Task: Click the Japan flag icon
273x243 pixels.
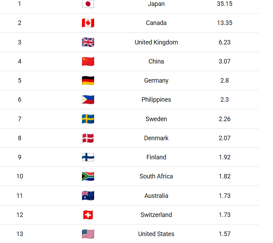Action: (88, 4)
